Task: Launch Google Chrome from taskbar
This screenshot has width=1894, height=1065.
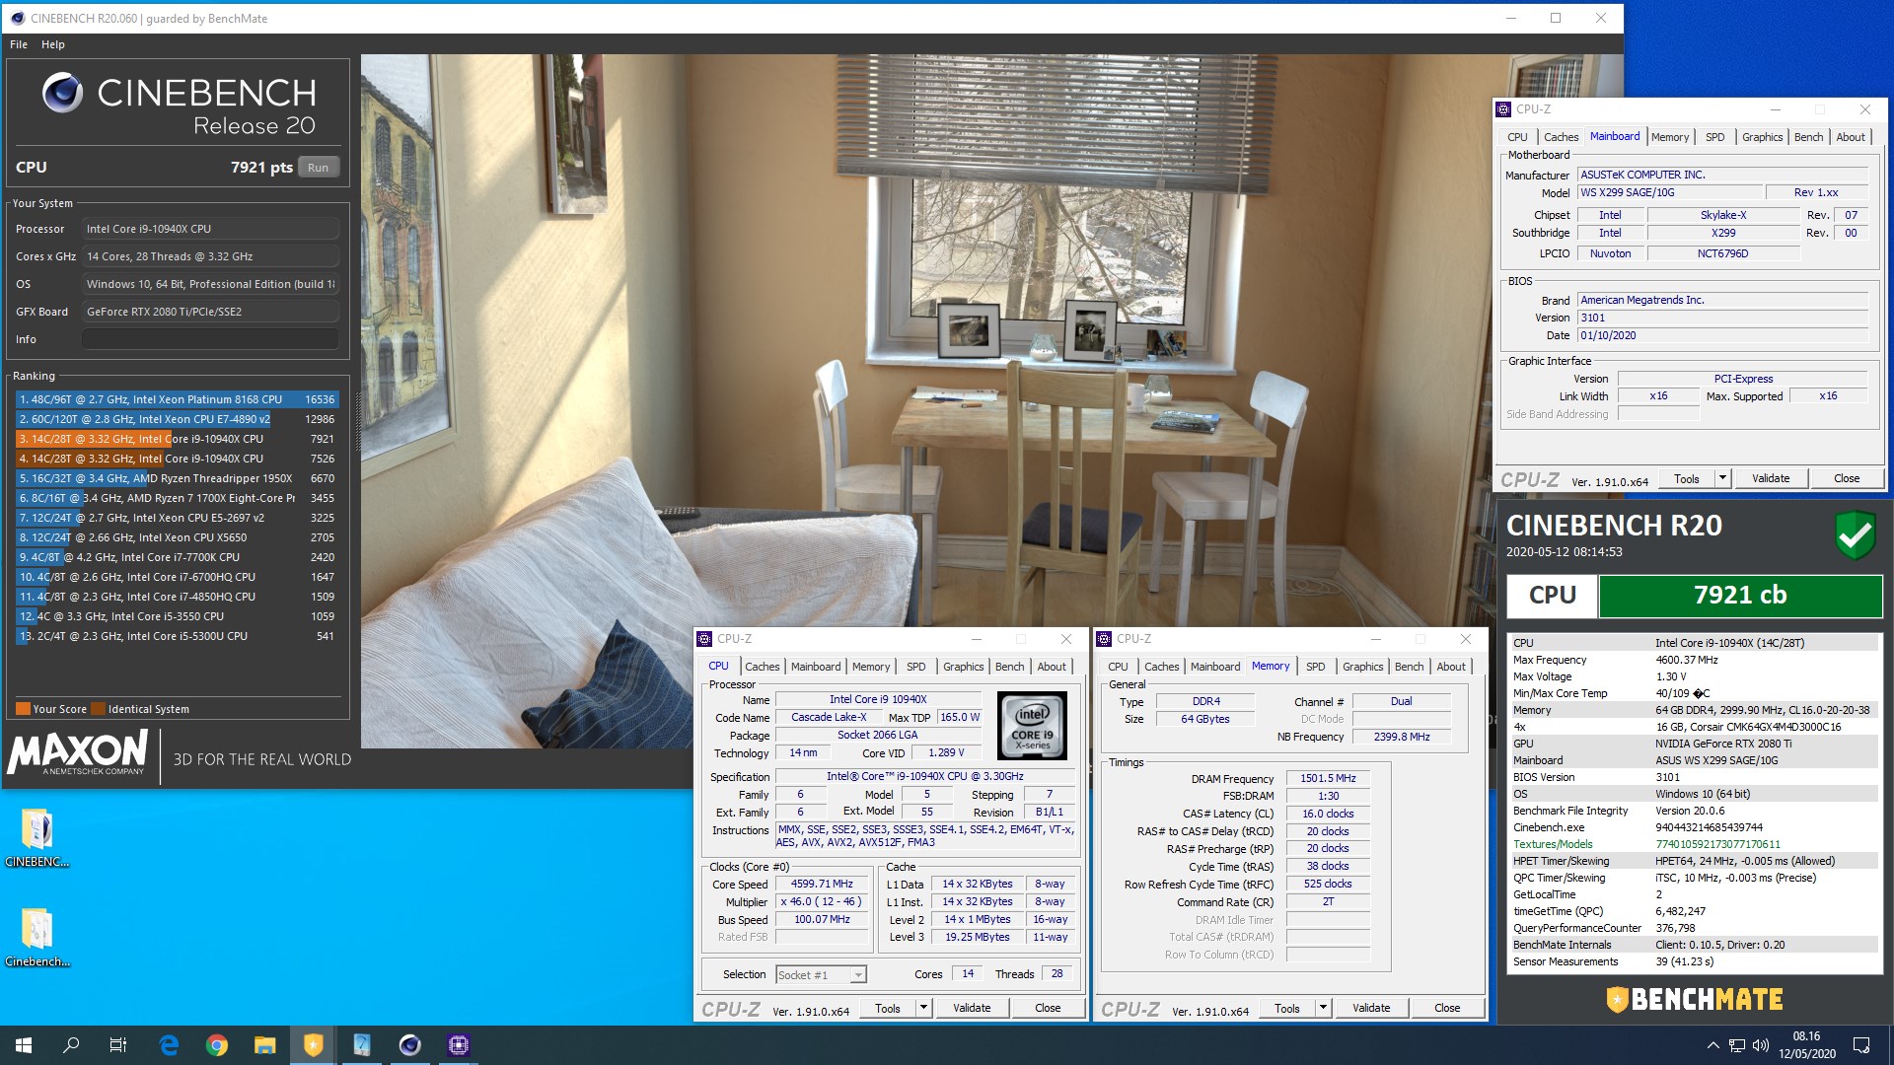Action: click(217, 1045)
